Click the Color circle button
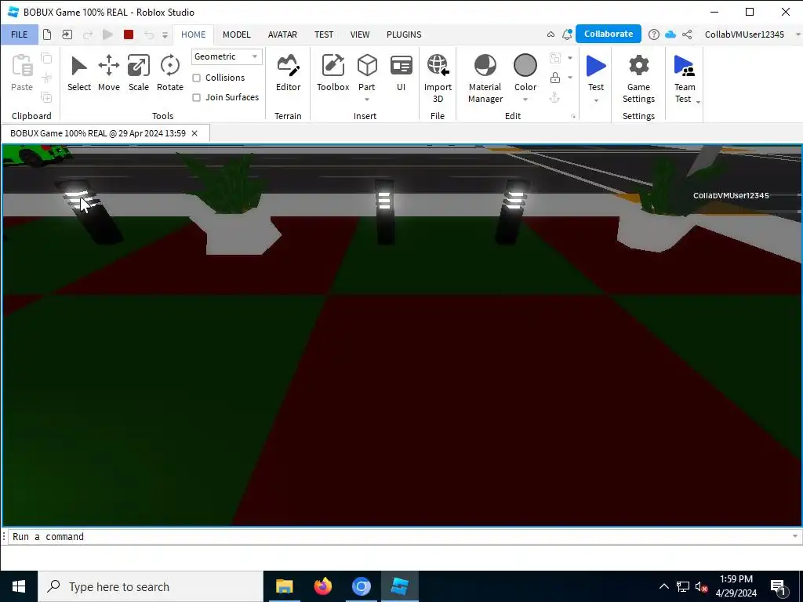Viewport: 803px width, 602px height. (x=525, y=66)
